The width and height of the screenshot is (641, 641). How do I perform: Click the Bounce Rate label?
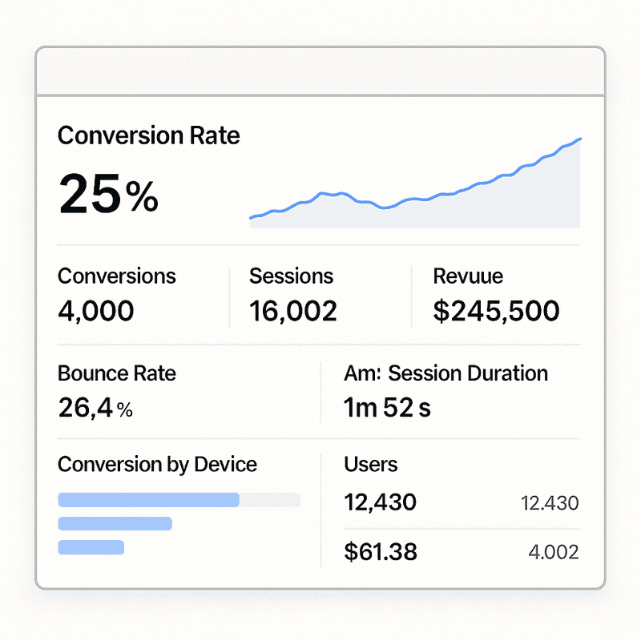tap(117, 373)
